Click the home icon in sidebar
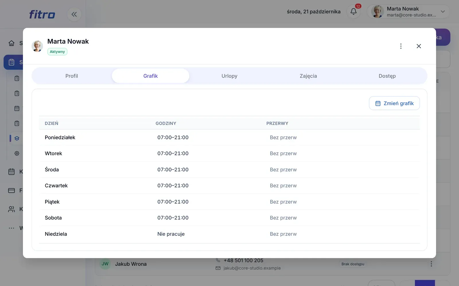 click(x=11, y=43)
